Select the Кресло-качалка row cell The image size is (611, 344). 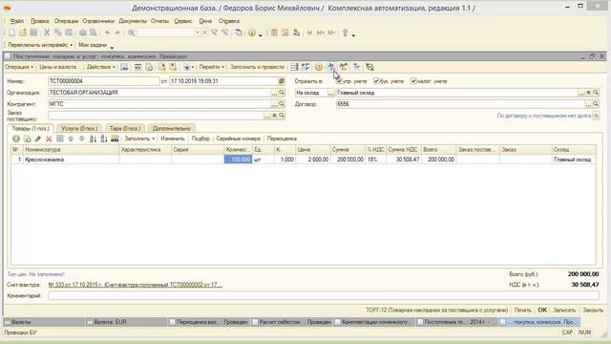tap(71, 160)
